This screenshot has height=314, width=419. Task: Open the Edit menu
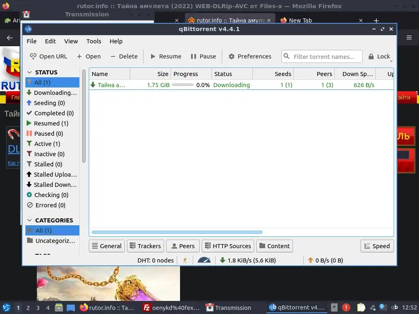click(50, 41)
